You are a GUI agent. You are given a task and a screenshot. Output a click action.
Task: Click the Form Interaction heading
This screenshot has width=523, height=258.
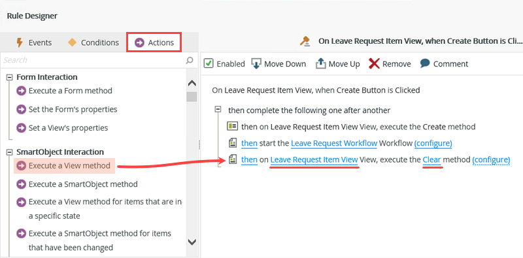(47, 77)
